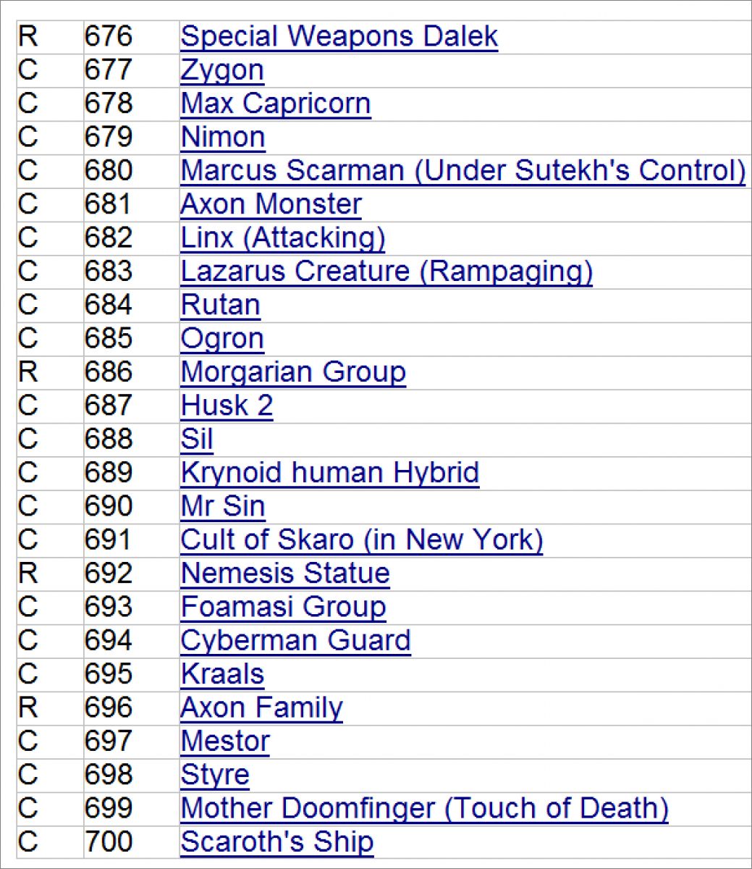The height and width of the screenshot is (869, 752).
Task: Click the Axon Monster link
Action: pos(271,204)
